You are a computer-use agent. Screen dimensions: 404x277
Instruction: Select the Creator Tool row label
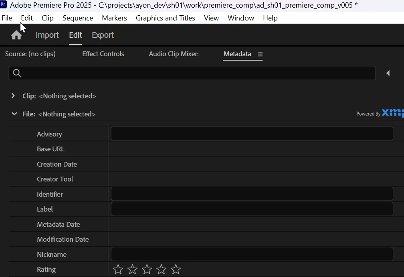pyautogui.click(x=55, y=179)
